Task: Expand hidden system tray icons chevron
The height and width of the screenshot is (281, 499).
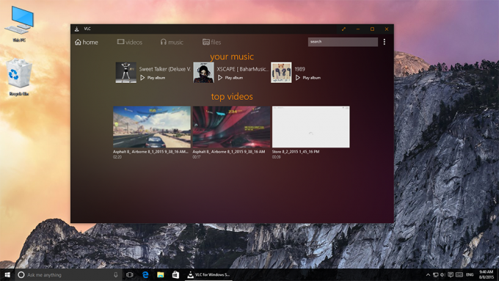Action: coord(428,274)
